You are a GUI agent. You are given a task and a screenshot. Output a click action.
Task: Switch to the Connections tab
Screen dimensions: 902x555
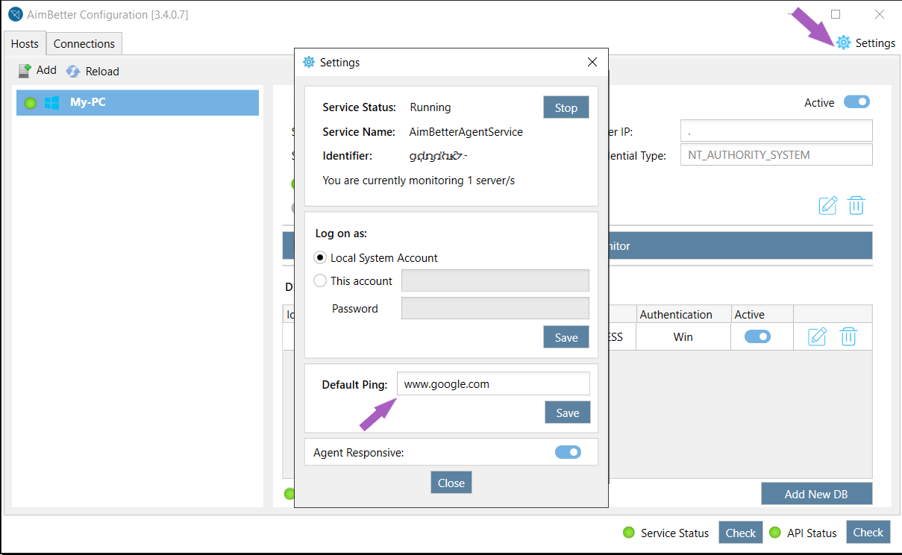coord(84,44)
